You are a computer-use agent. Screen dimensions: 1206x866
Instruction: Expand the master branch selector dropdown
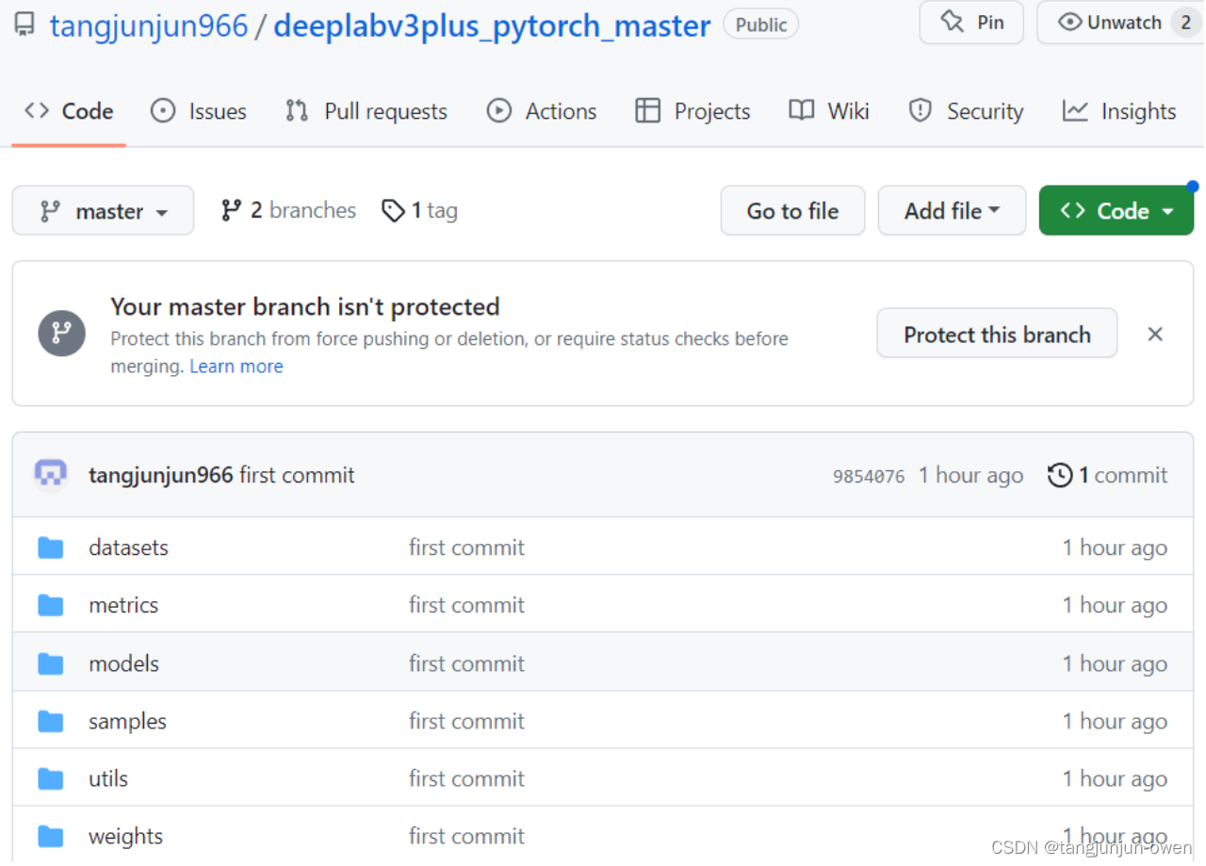(103, 211)
